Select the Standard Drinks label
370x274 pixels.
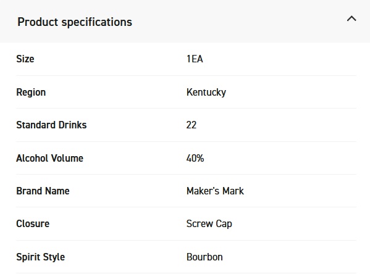[x=51, y=125]
